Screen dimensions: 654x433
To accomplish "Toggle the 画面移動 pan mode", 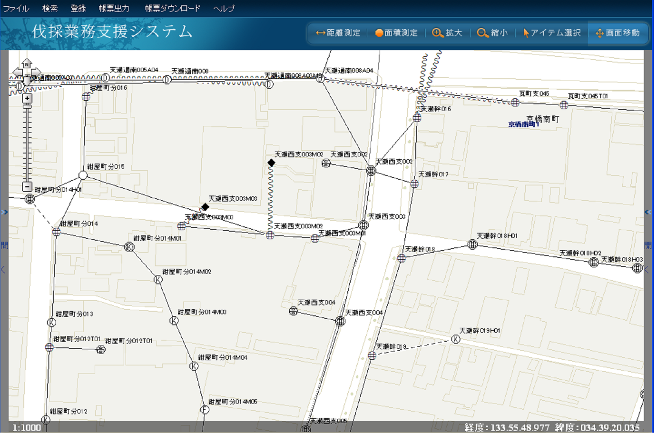I will pyautogui.click(x=618, y=33).
